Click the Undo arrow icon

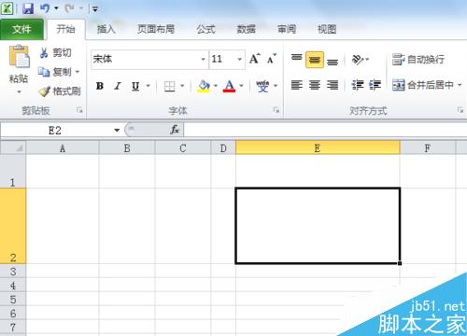45,8
